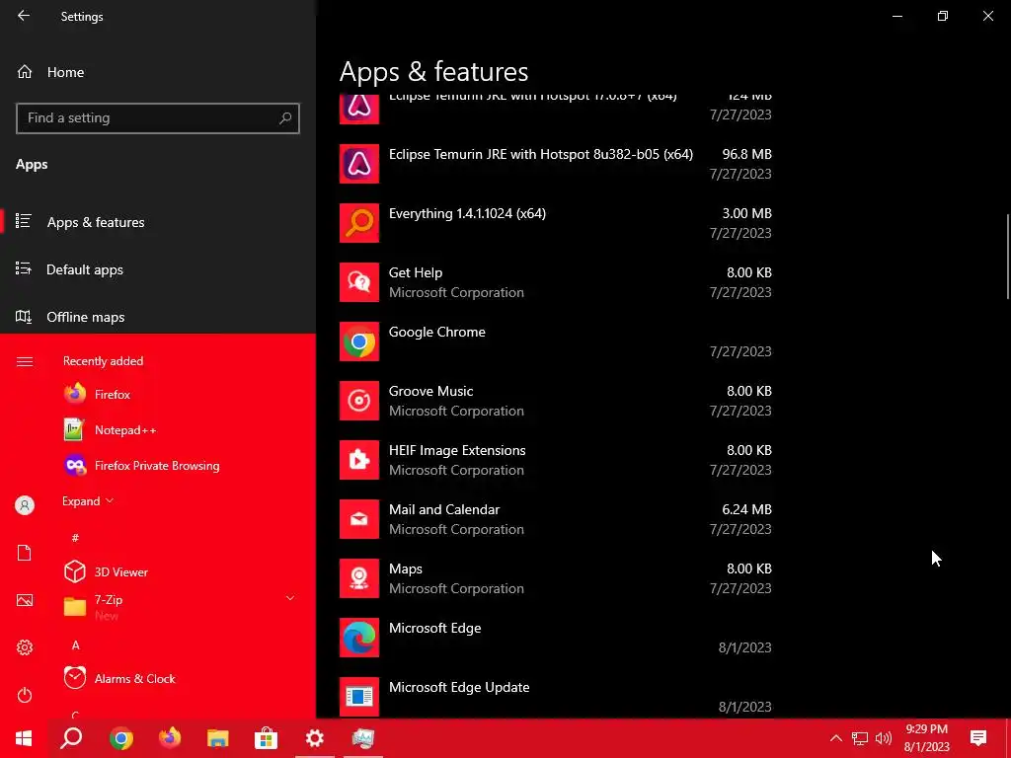
Task: Click the Start menu hamburger icon
Action: click(x=25, y=361)
